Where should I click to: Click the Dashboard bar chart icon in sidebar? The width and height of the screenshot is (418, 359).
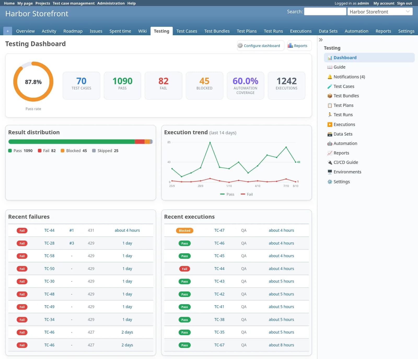(x=330, y=58)
